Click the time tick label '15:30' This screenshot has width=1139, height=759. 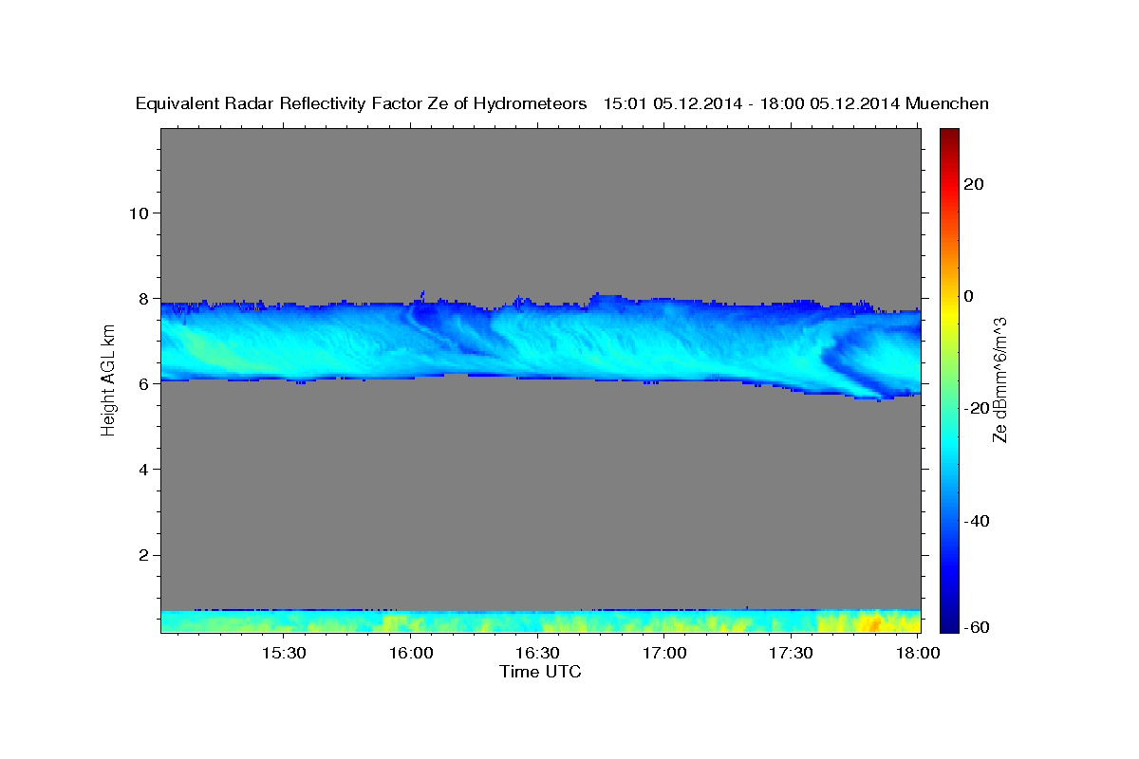(x=283, y=654)
